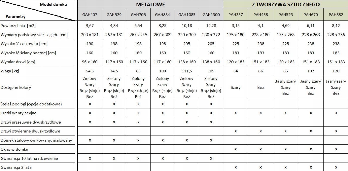Click the Gwarancja 2 lata row label
The height and width of the screenshot is (171, 348).
(16, 168)
